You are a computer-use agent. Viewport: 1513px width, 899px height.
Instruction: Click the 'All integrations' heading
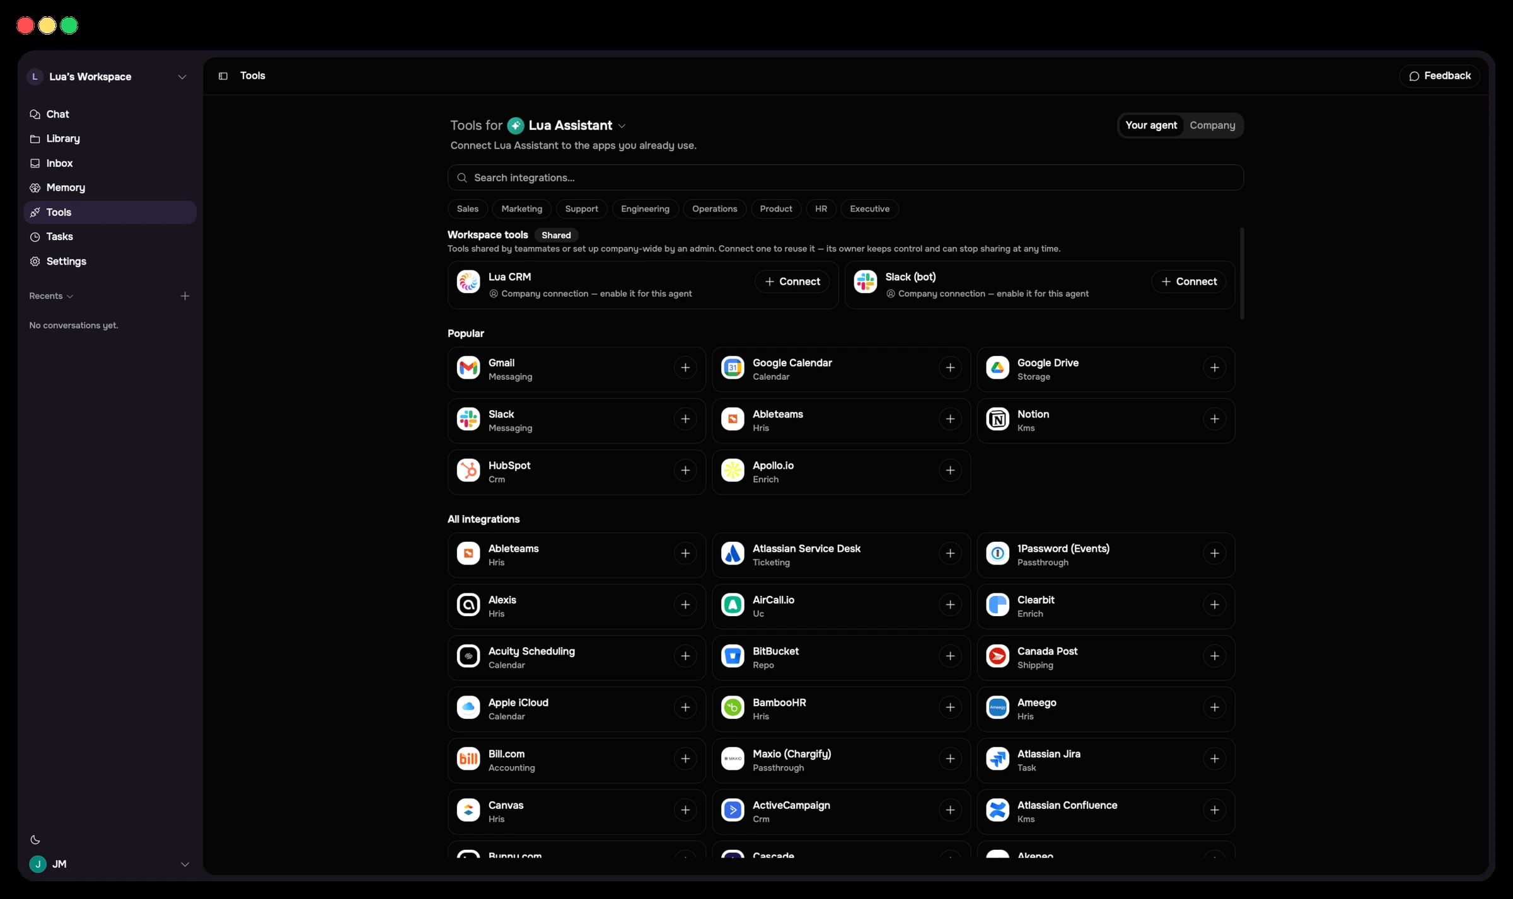click(x=484, y=520)
